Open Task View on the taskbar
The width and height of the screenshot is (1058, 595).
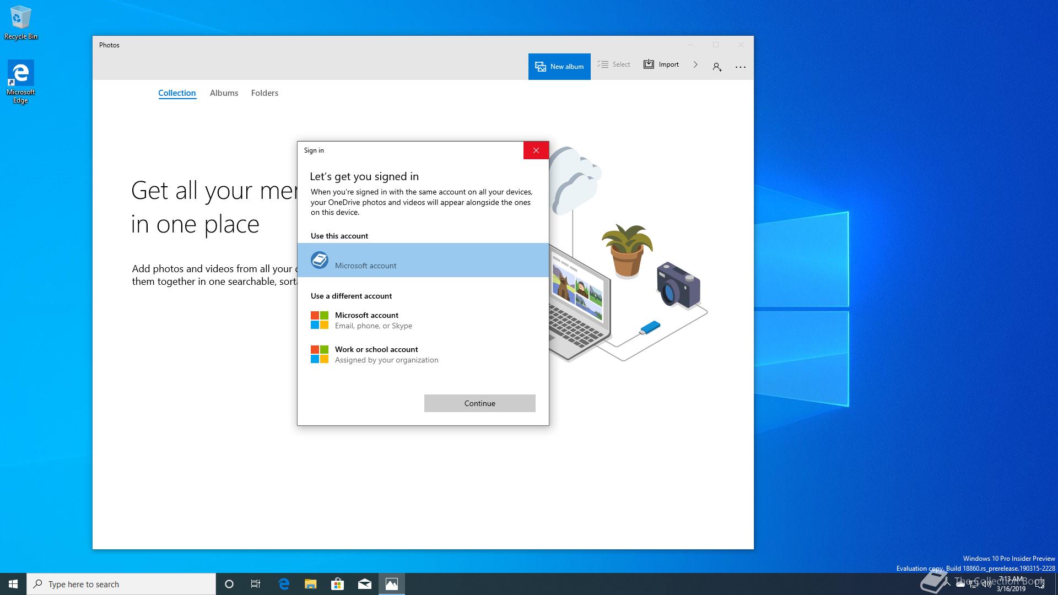[x=256, y=584]
